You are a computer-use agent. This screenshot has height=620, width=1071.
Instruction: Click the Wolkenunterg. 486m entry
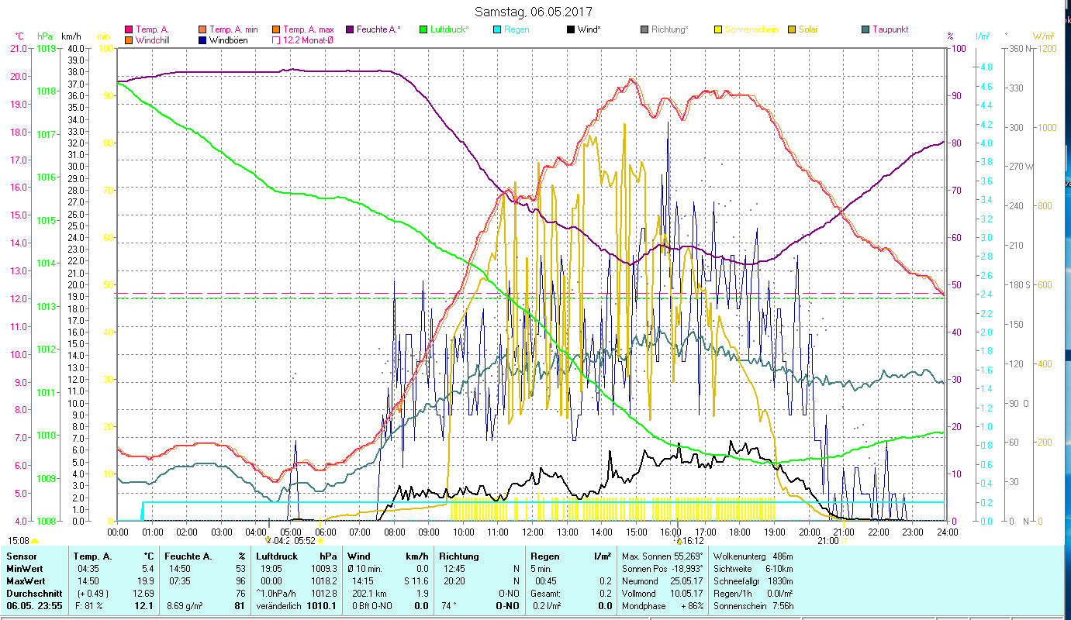click(752, 556)
